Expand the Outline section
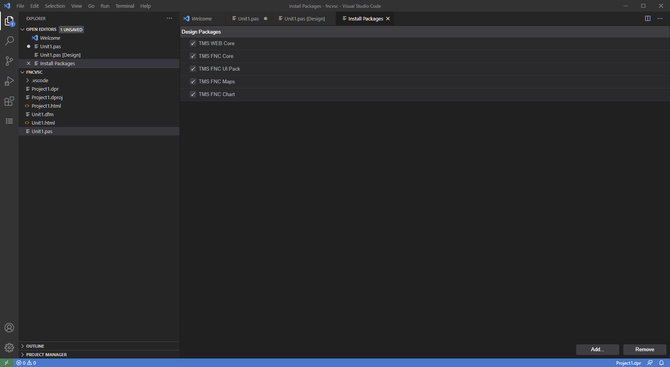The image size is (670, 367). pos(35,346)
